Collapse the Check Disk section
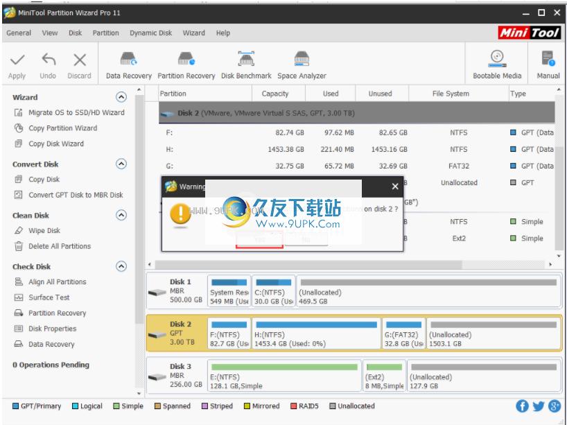567x425 pixels. point(121,266)
